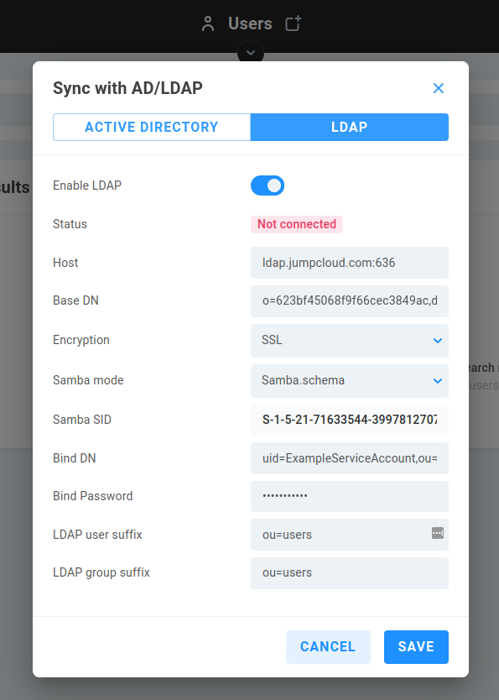Click the Host input field
Image resolution: width=499 pixels, height=700 pixels.
pos(350,263)
